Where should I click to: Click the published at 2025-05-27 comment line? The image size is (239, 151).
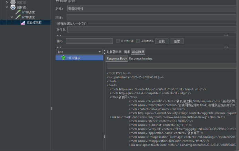tap(135, 77)
